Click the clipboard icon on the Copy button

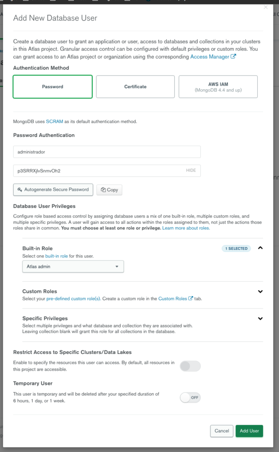pyautogui.click(x=103, y=190)
